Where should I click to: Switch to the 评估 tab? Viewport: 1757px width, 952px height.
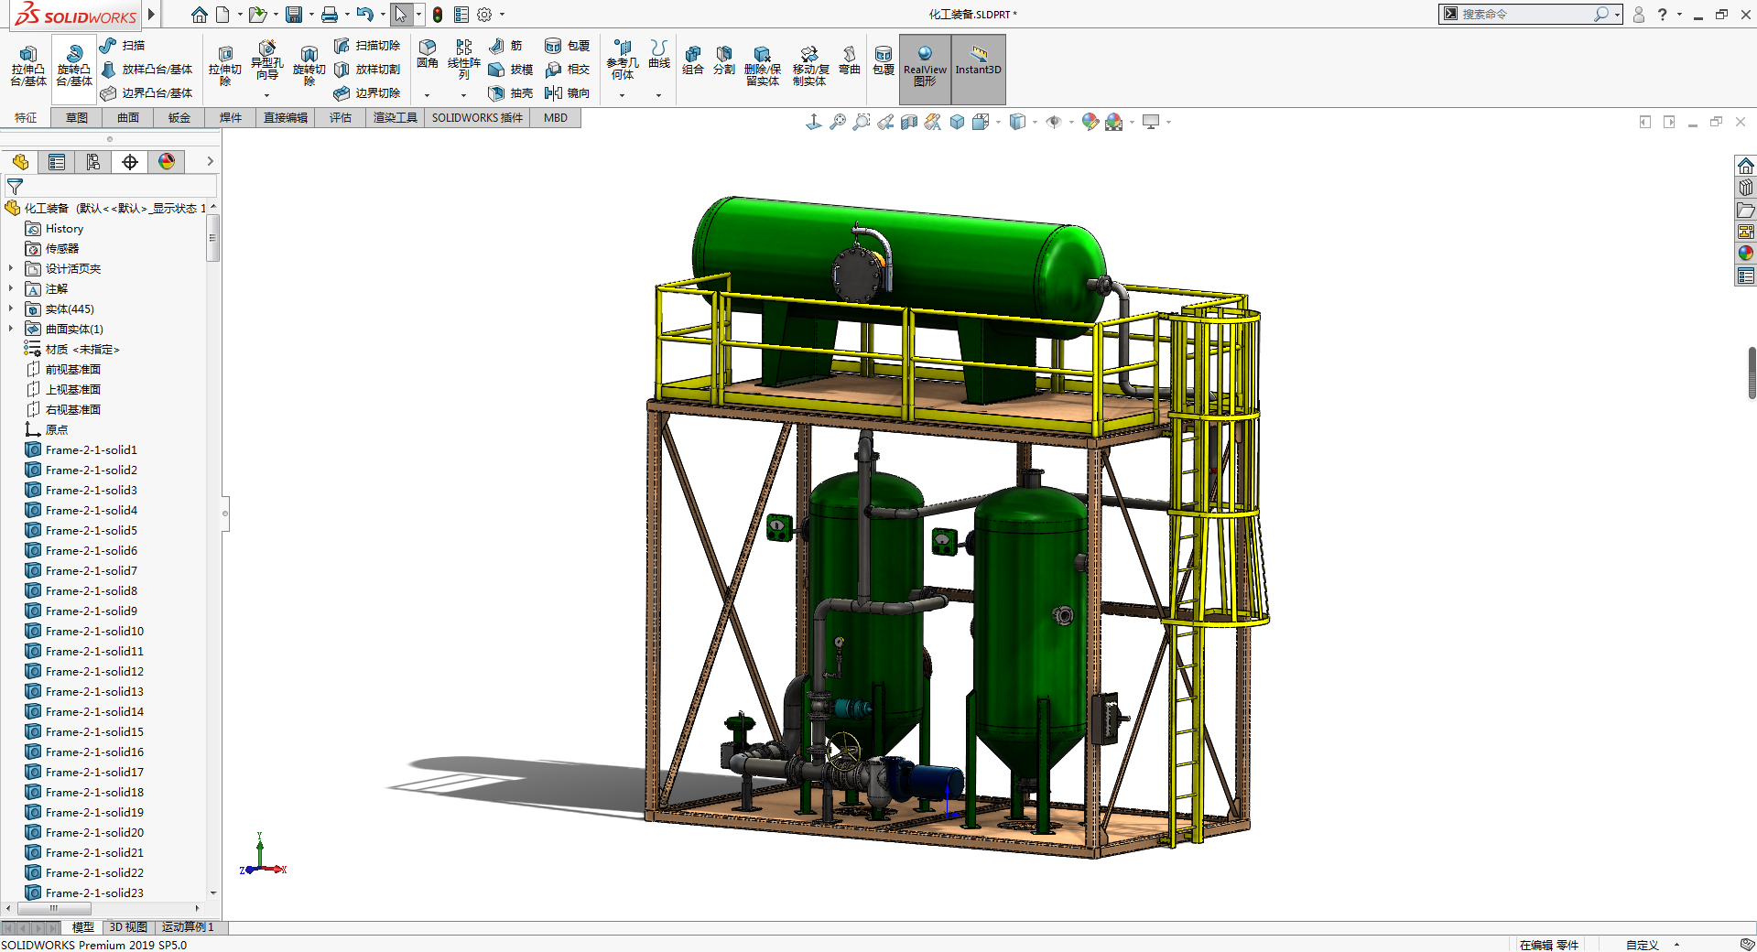click(341, 118)
